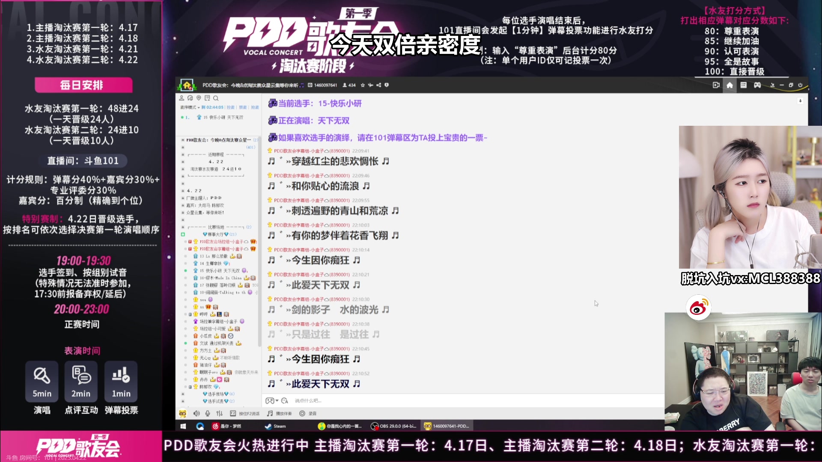Select user 17 张靓樱 落叶归根
Screen dimensions: 822x462
pos(225,285)
